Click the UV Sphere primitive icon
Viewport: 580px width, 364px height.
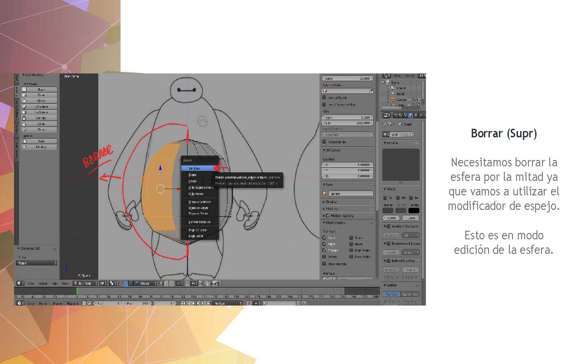(24, 107)
